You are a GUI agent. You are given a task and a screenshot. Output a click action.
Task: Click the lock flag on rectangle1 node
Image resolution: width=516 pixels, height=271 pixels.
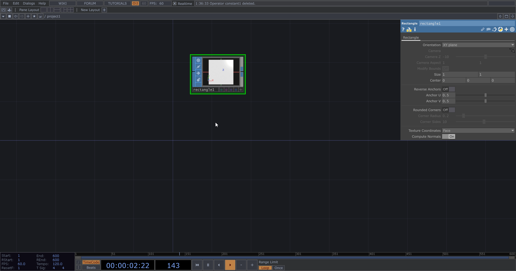(198, 80)
